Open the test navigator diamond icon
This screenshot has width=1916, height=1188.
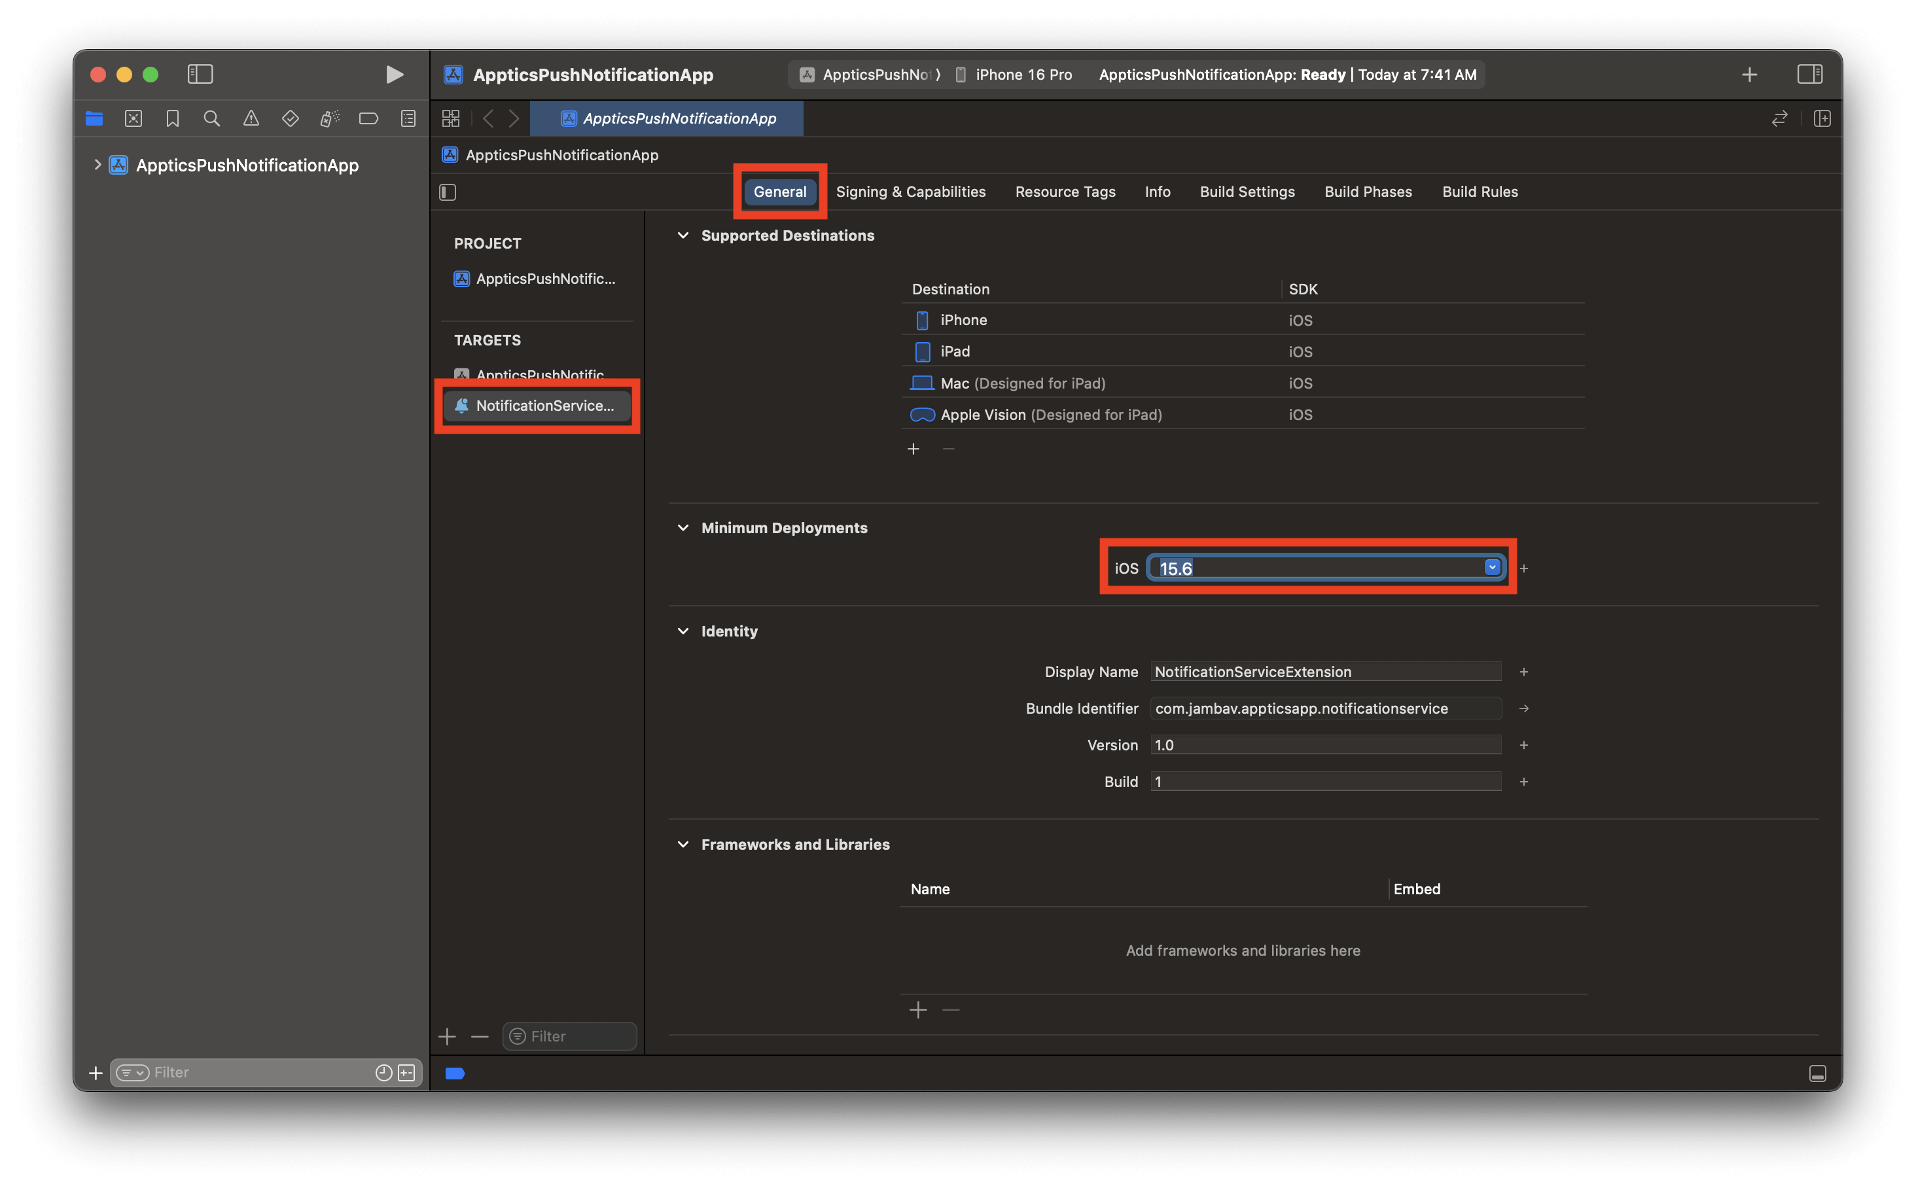[290, 118]
